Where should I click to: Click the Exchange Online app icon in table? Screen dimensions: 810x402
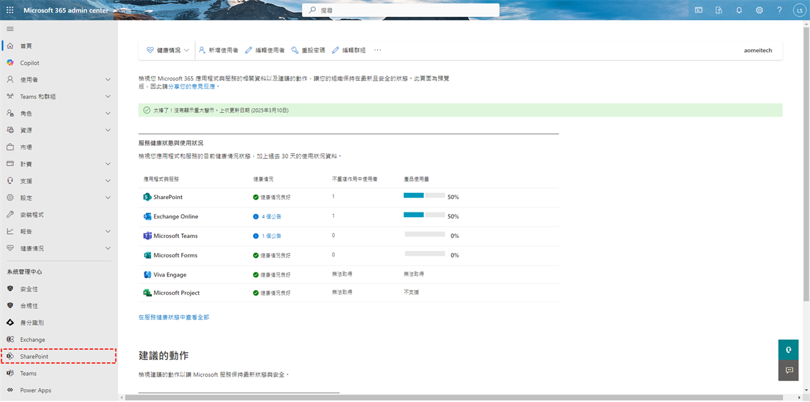[x=147, y=217]
